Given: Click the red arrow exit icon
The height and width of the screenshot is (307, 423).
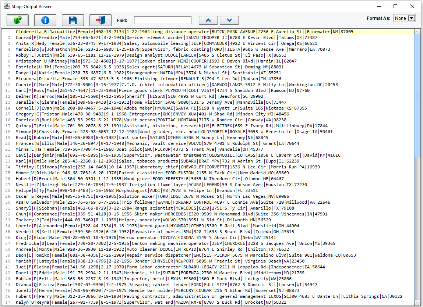Looking at the screenshot, I should pos(101,20).
